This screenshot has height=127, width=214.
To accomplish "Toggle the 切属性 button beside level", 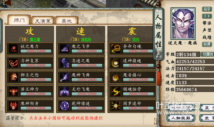I will click(208, 54).
